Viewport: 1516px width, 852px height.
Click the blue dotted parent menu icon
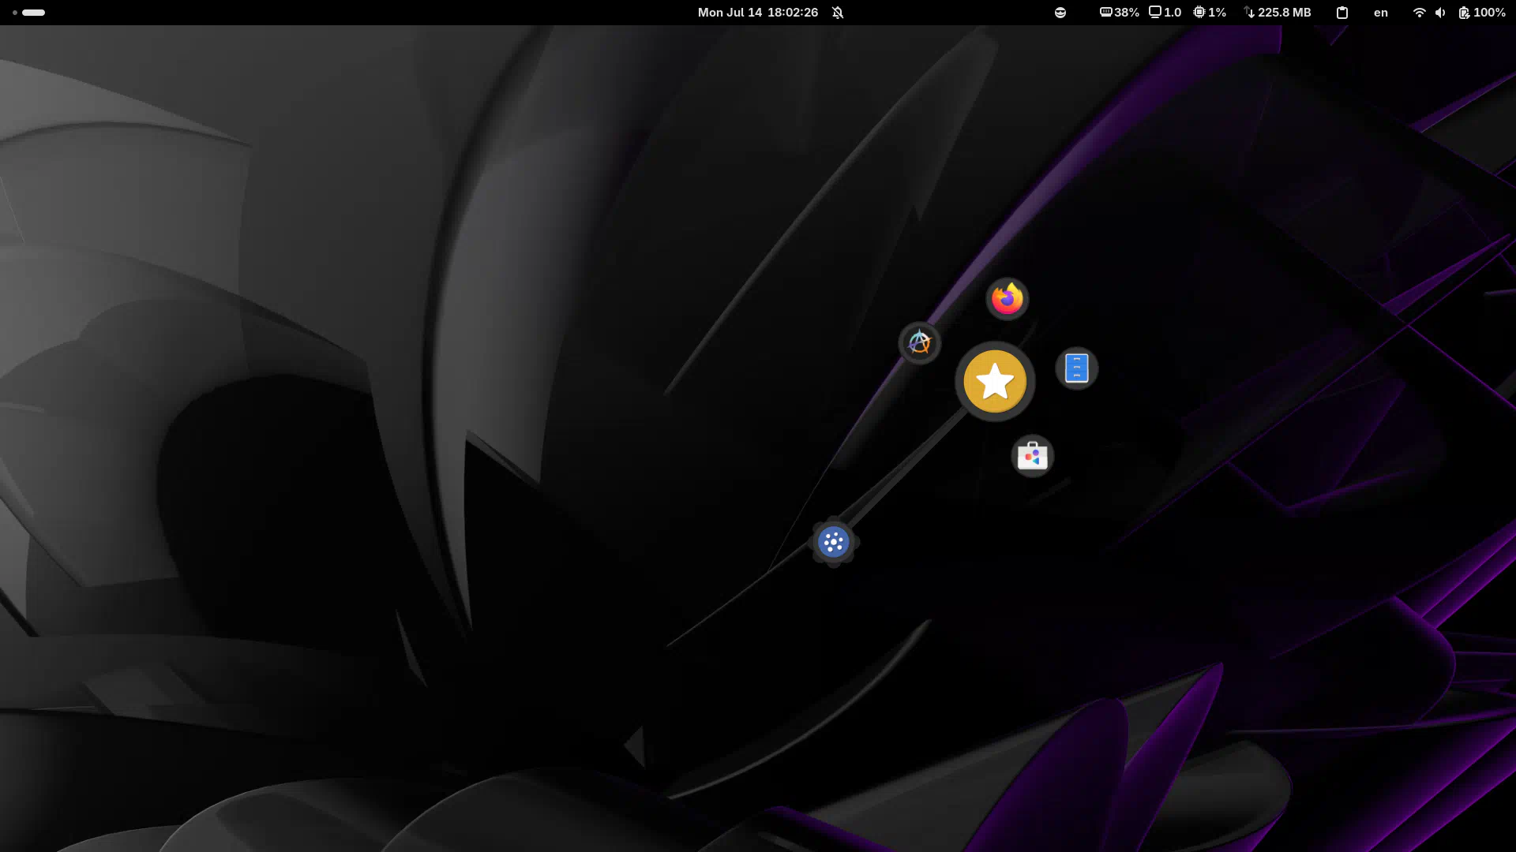pos(834,542)
